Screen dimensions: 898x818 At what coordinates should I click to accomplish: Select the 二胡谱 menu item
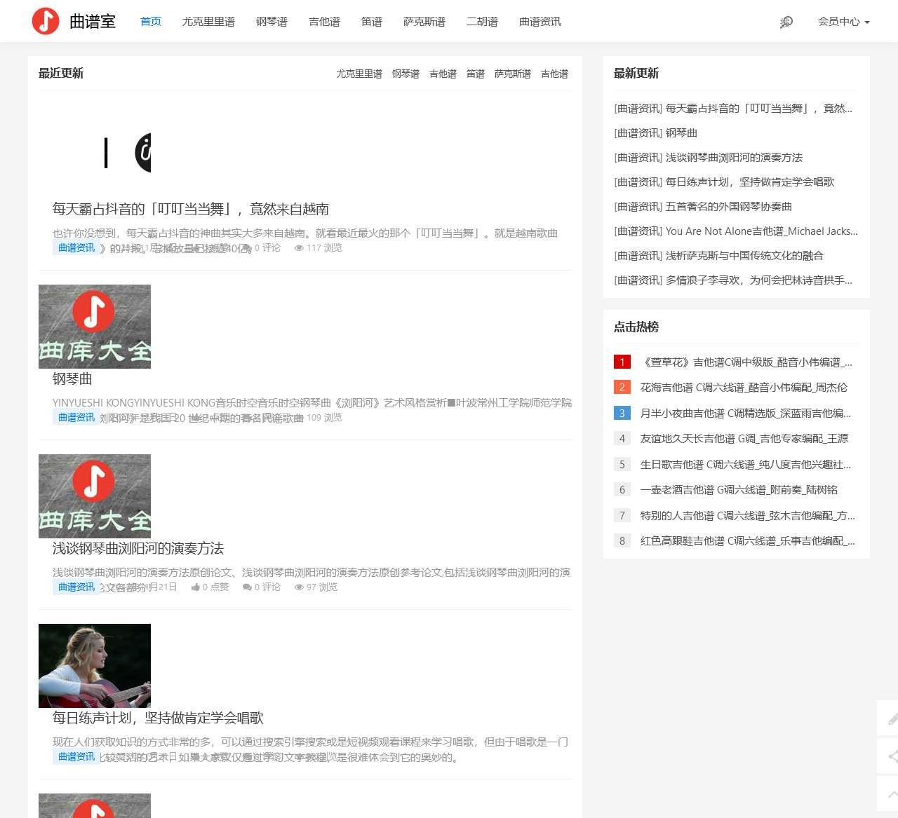[481, 22]
